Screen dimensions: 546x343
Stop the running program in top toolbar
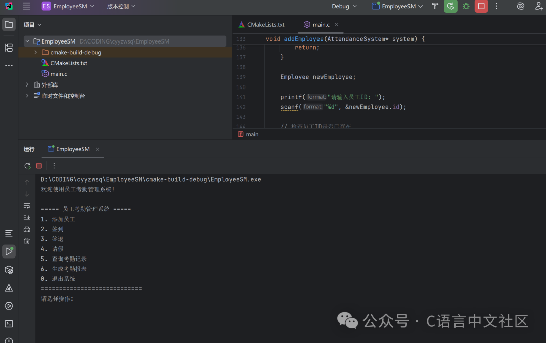481,6
